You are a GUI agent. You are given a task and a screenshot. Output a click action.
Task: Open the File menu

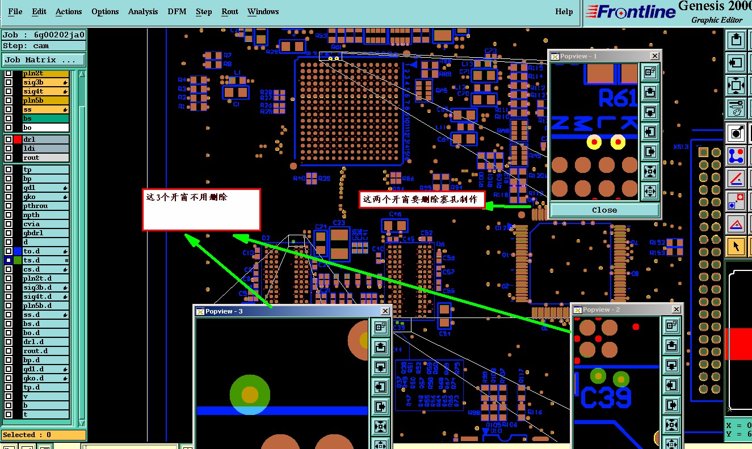[x=15, y=11]
